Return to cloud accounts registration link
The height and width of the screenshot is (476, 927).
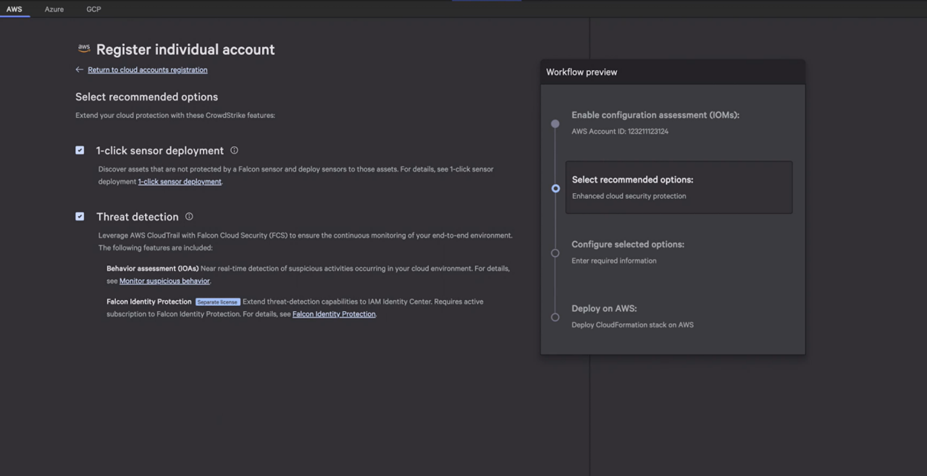pos(148,70)
